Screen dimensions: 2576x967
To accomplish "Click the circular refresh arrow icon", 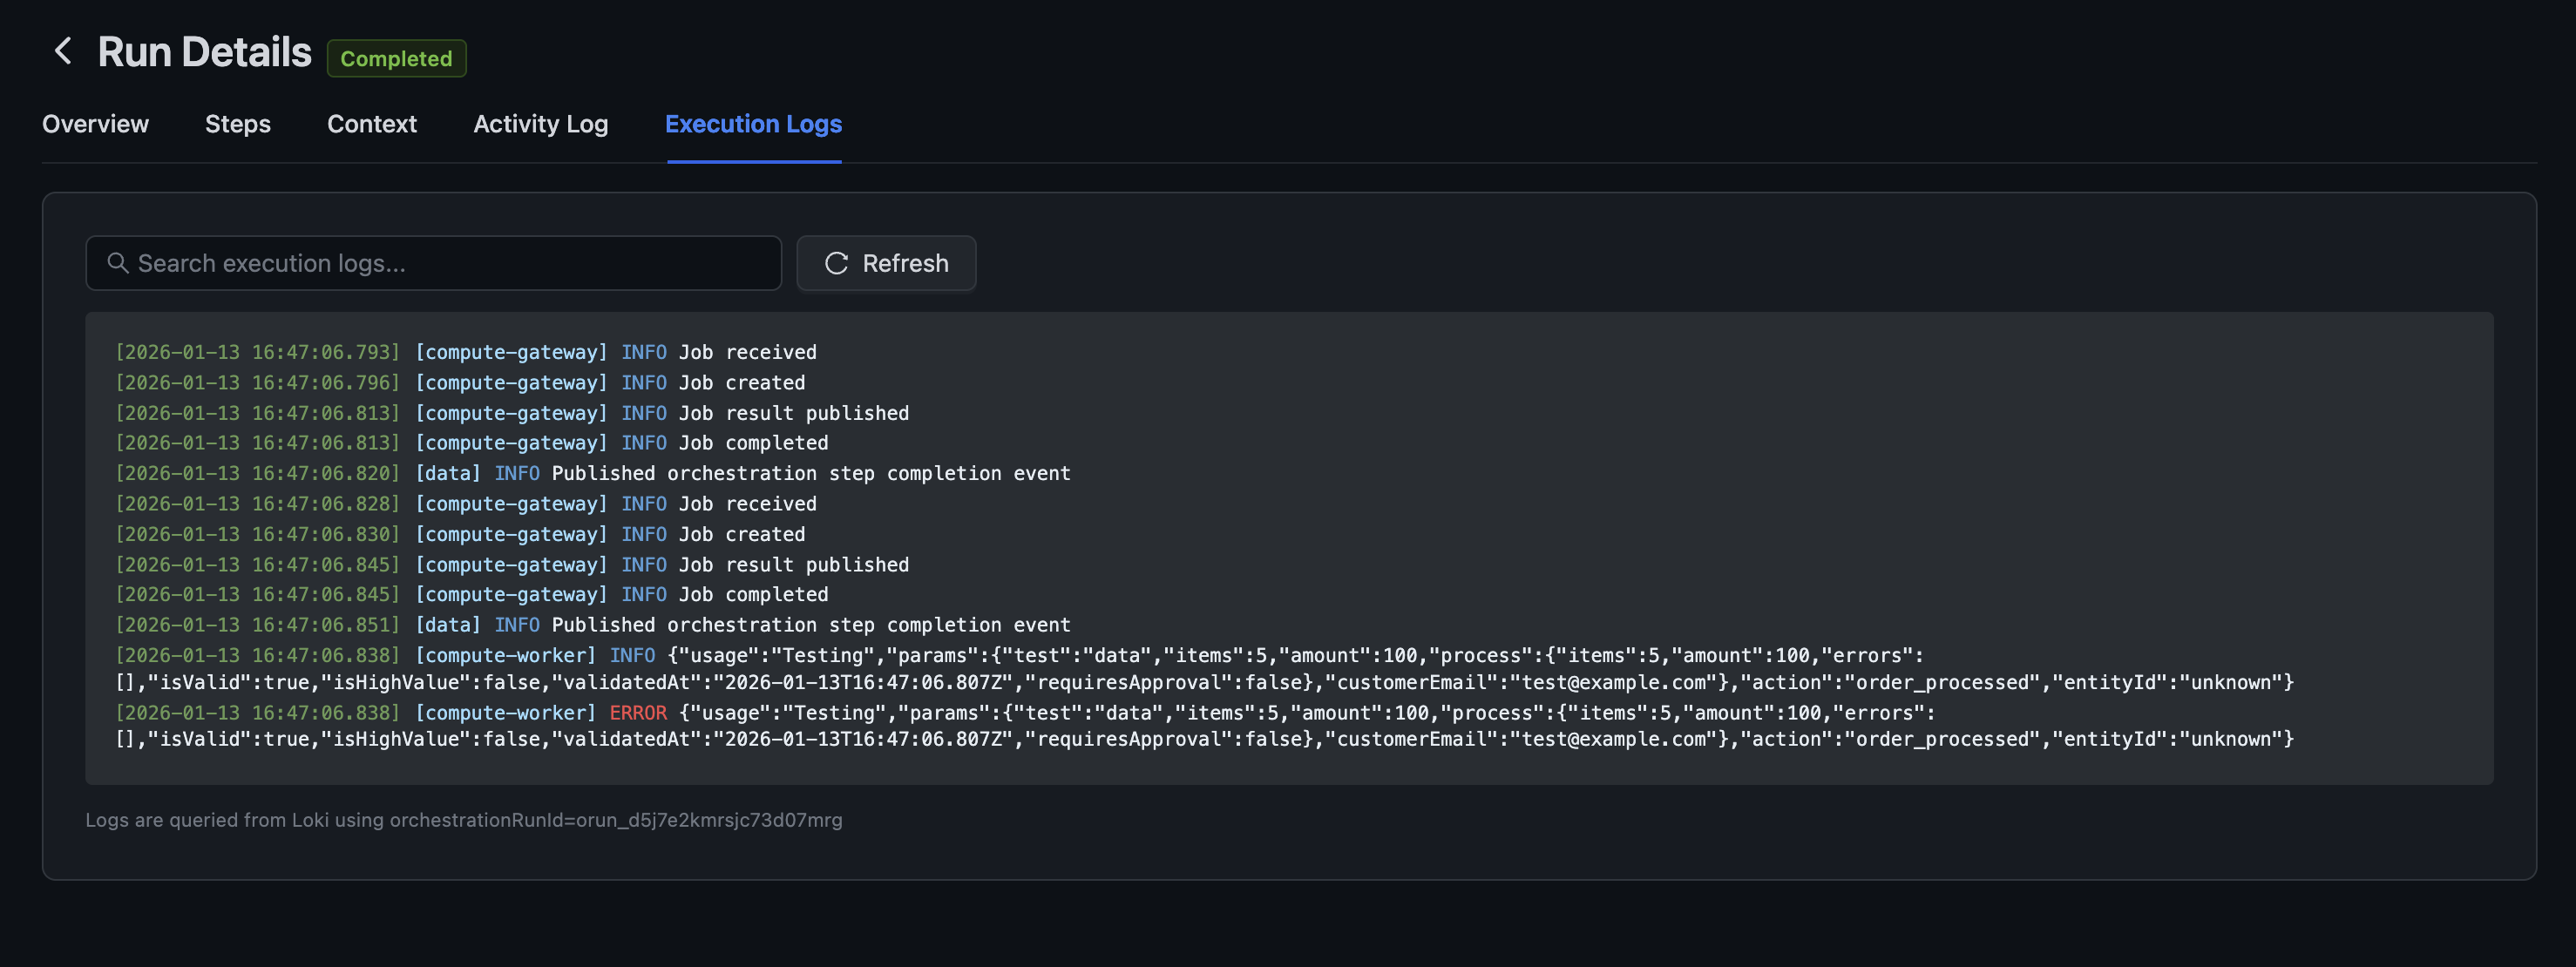I will (836, 263).
